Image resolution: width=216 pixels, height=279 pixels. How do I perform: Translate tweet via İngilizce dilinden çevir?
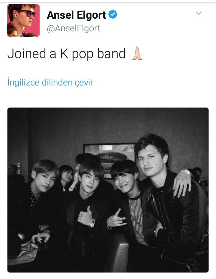tap(50, 82)
